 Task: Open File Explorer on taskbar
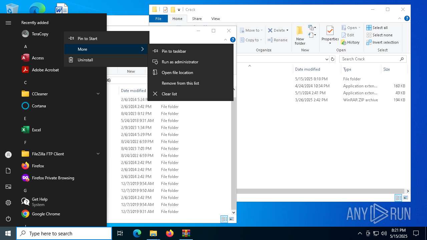(x=153, y=233)
